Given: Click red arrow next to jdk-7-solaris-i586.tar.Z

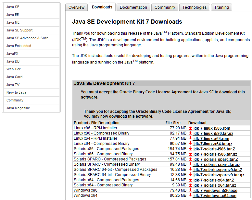Looking at the screenshot, I should [x=190, y=149].
